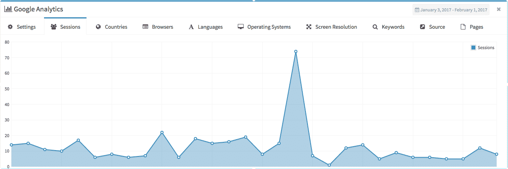This screenshot has width=508, height=169.
Task: Switch to the Countries tab
Action: tap(111, 27)
